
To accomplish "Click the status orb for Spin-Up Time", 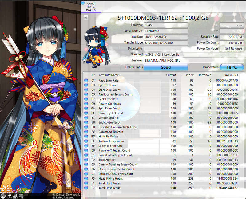I will [86, 85].
